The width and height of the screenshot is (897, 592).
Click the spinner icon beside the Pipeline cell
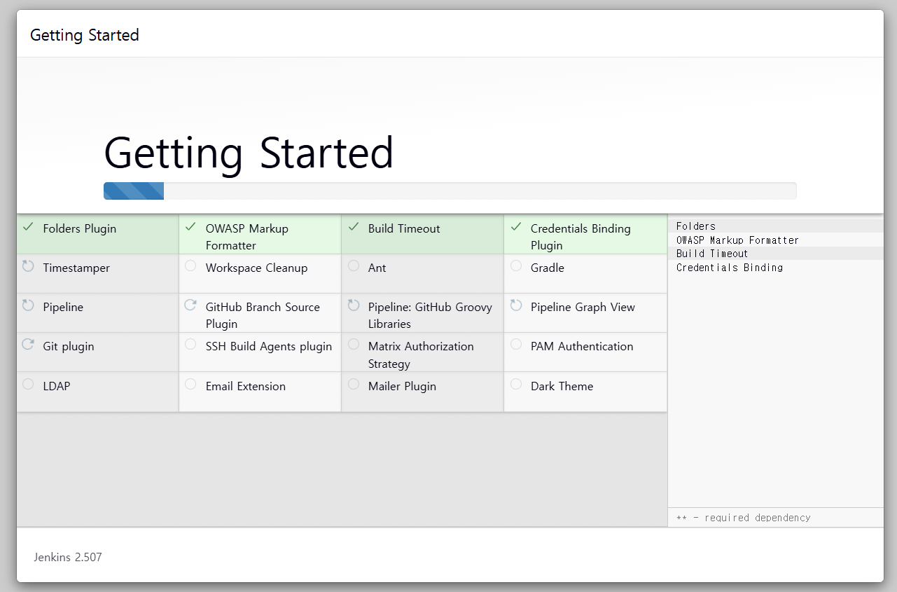coord(28,305)
